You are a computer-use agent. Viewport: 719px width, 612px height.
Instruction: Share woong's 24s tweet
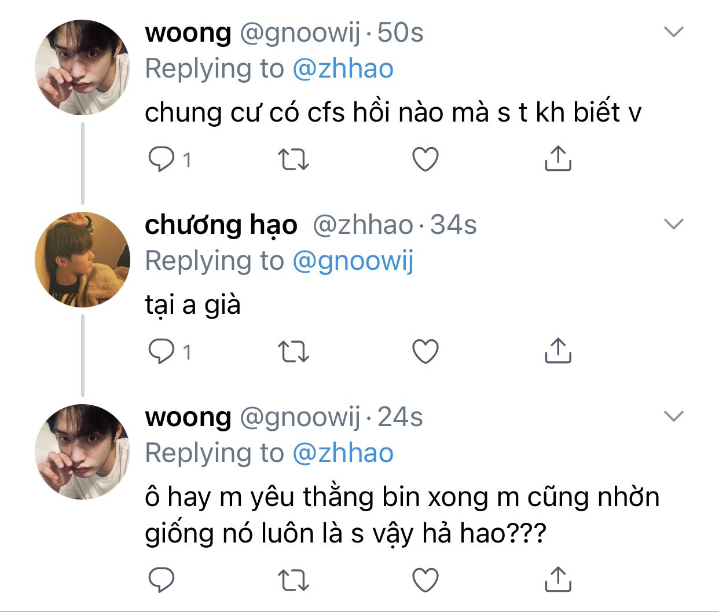[x=558, y=579]
